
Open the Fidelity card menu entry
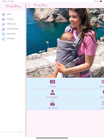coord(11,24)
